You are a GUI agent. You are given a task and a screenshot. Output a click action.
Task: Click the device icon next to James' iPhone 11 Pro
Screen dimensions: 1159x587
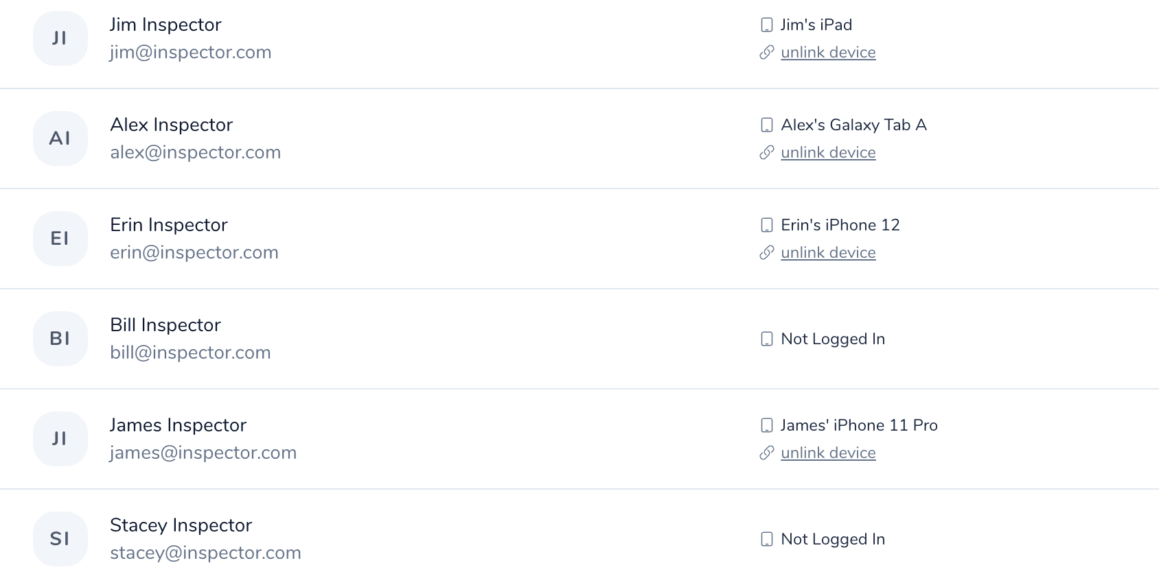tap(767, 426)
